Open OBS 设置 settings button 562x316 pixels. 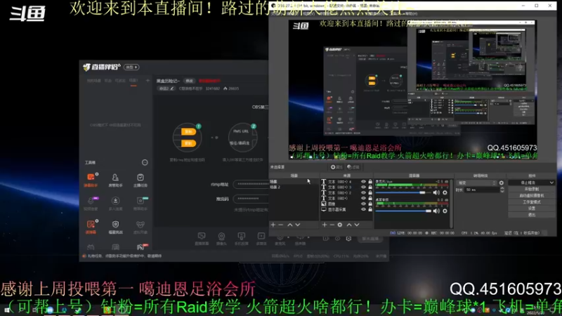coord(532,208)
